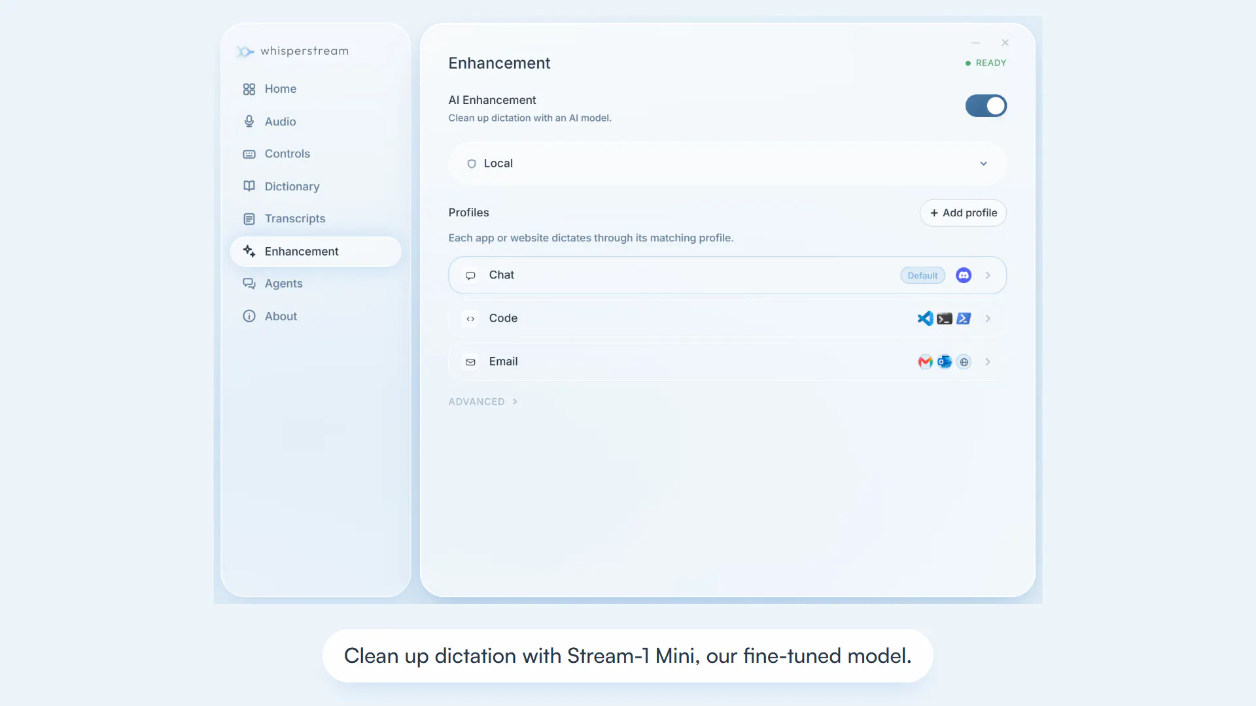Open the Audio settings page
The width and height of the screenshot is (1256, 706).
[x=316, y=122]
